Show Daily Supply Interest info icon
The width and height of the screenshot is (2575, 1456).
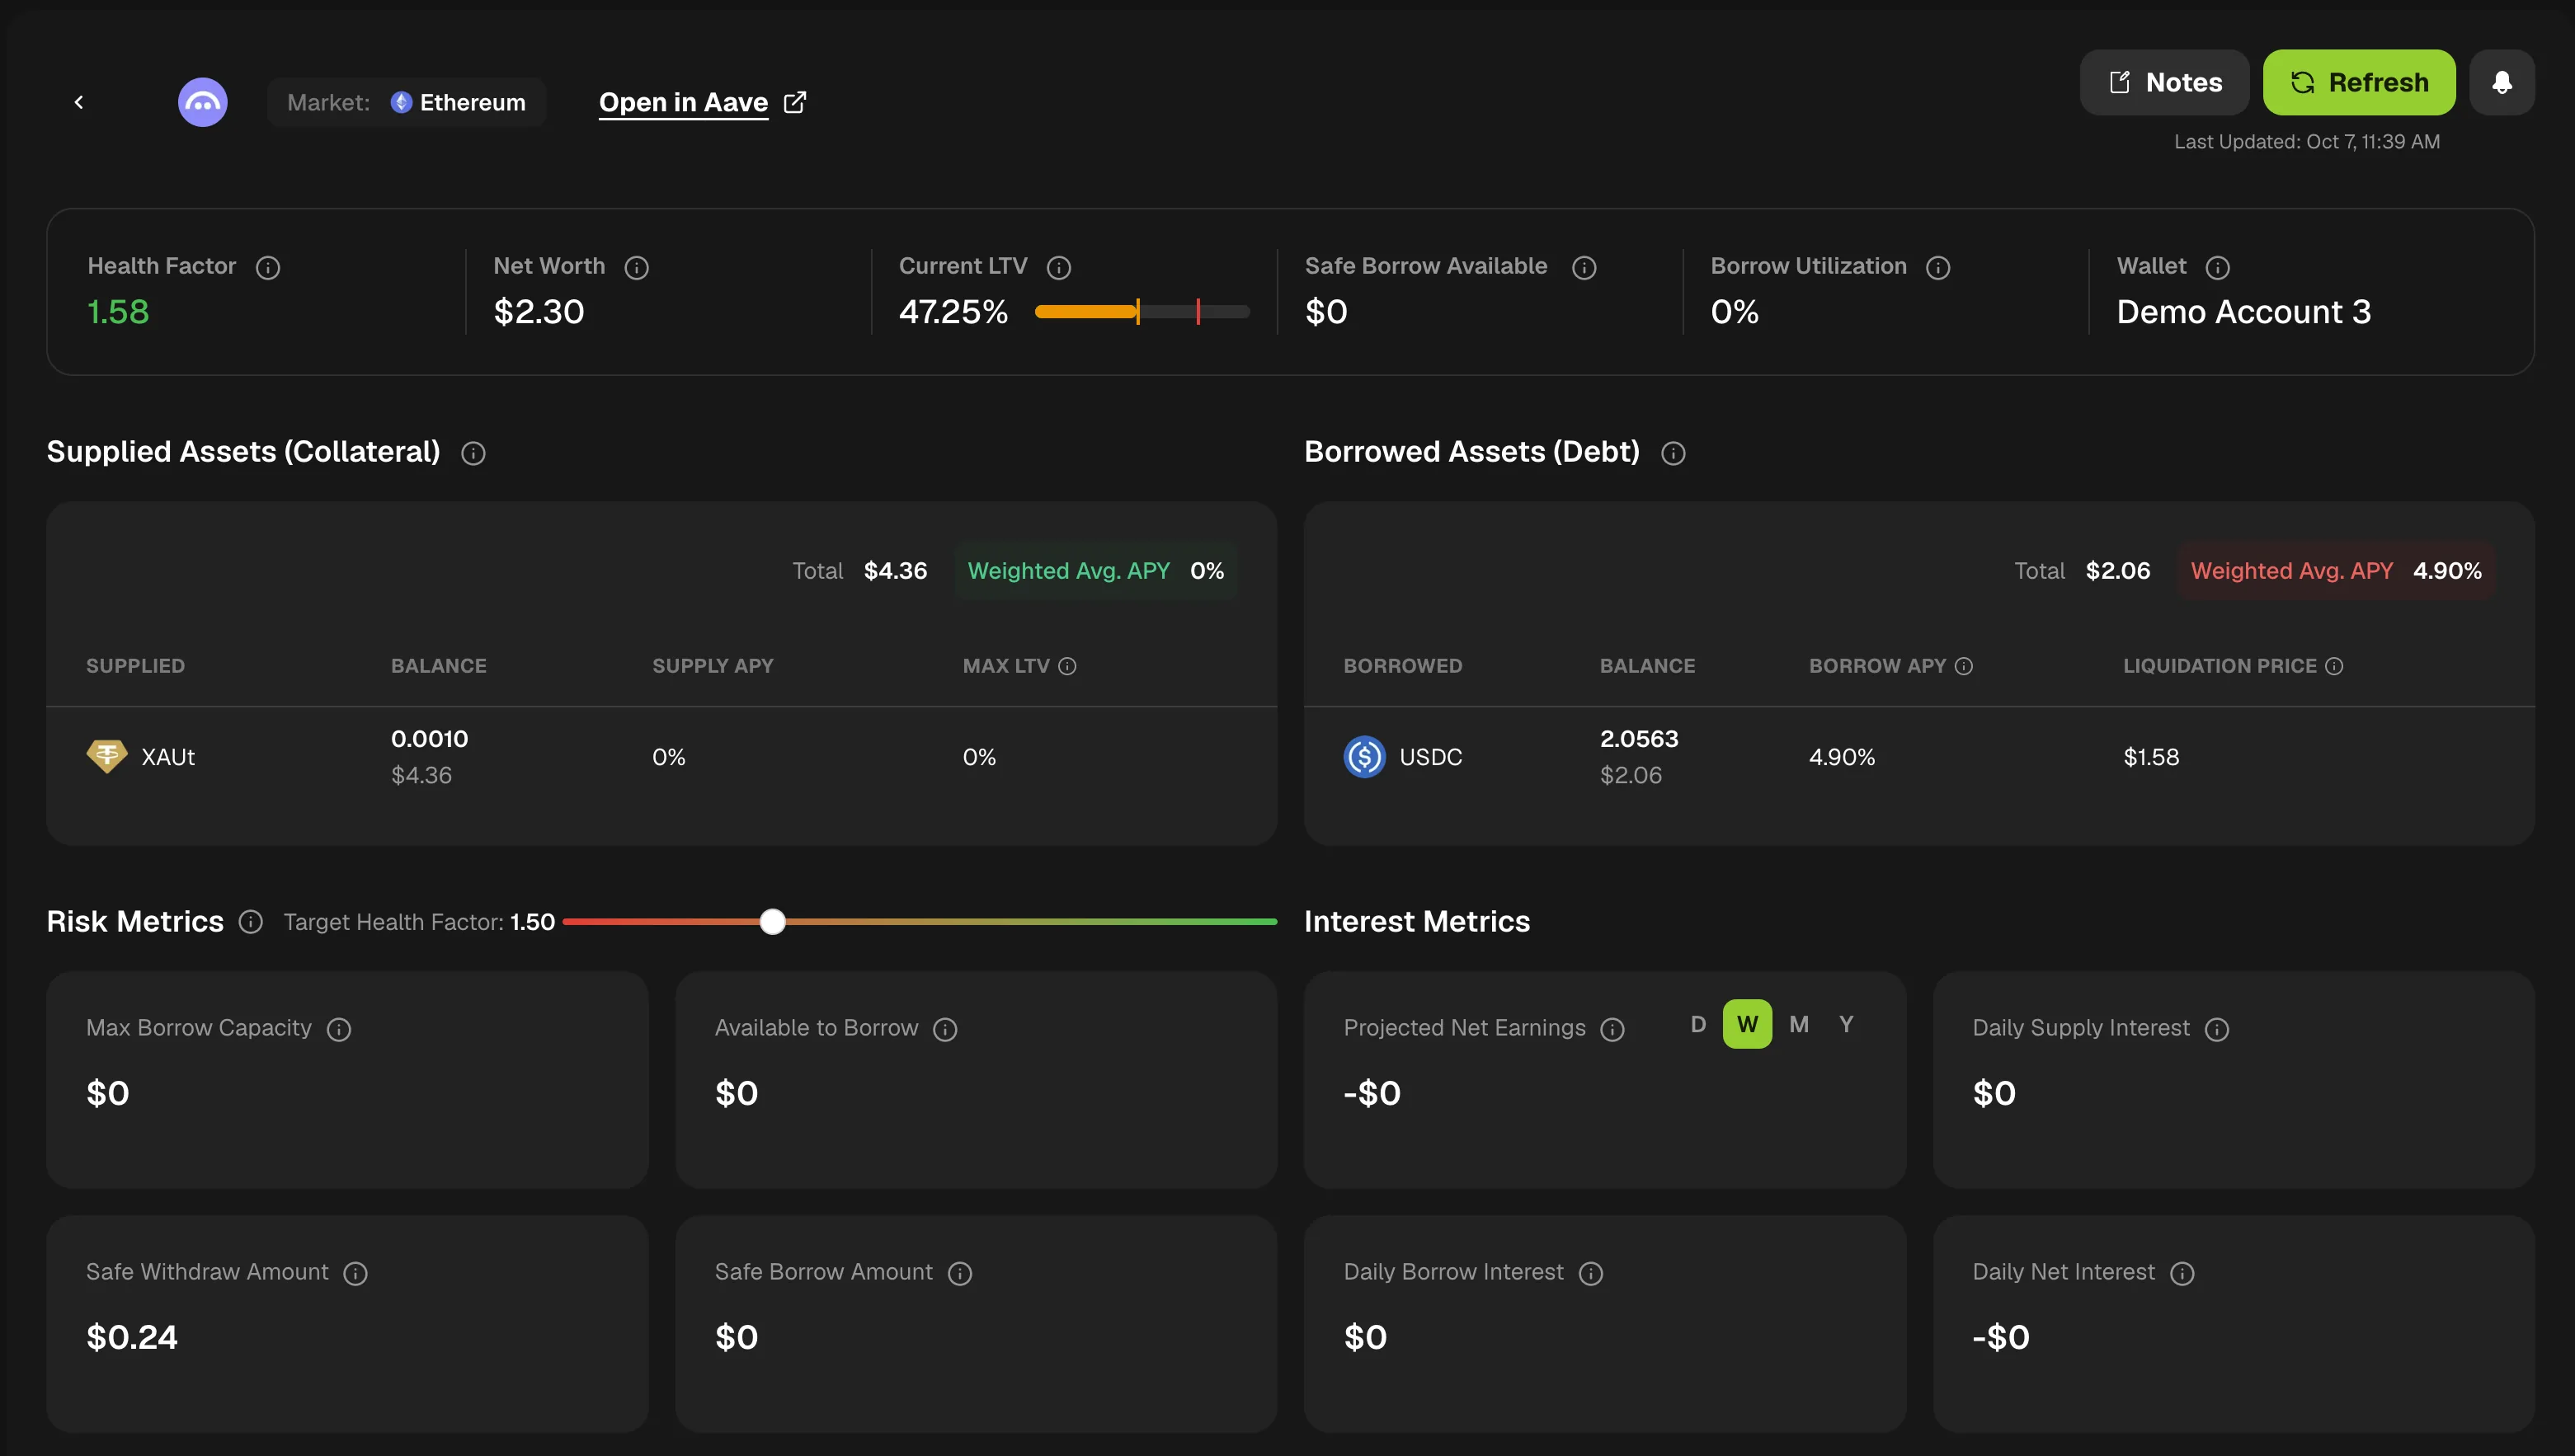[2217, 1029]
